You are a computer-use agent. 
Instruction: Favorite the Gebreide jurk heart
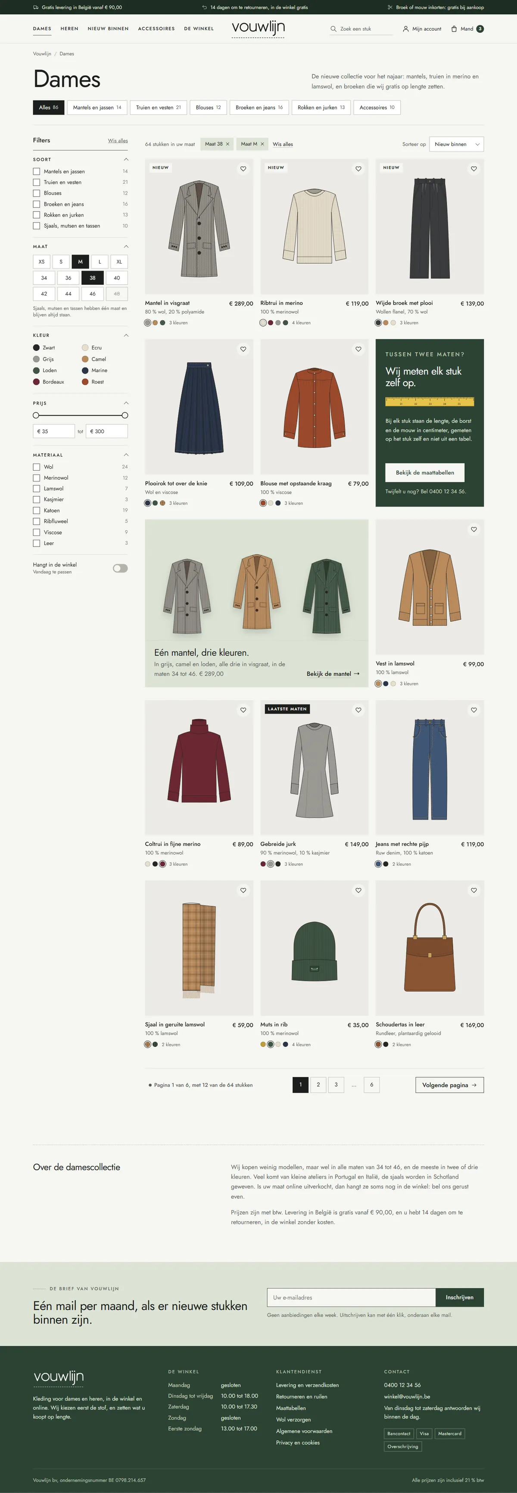[358, 710]
